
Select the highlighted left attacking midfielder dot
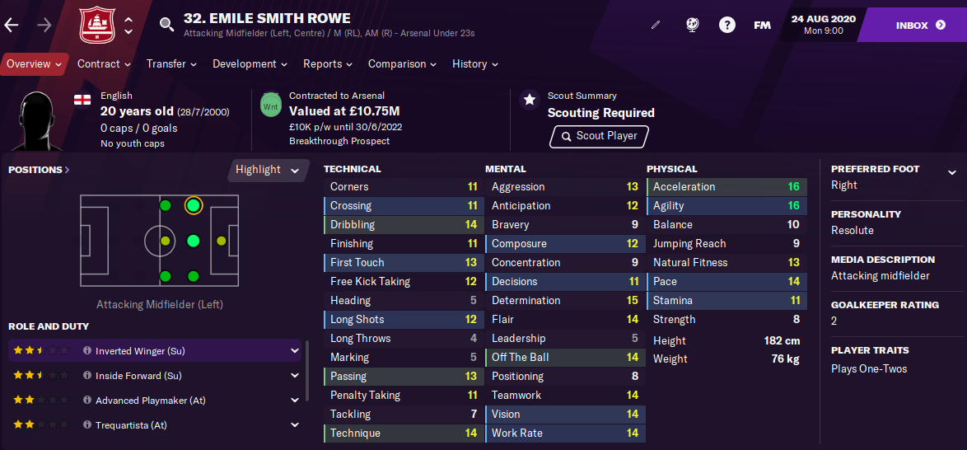[193, 205]
